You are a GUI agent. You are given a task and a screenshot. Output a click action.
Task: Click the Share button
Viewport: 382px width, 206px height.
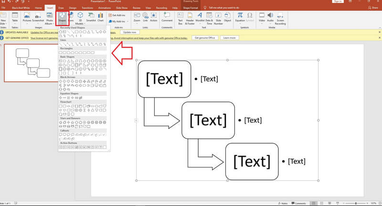click(x=373, y=8)
